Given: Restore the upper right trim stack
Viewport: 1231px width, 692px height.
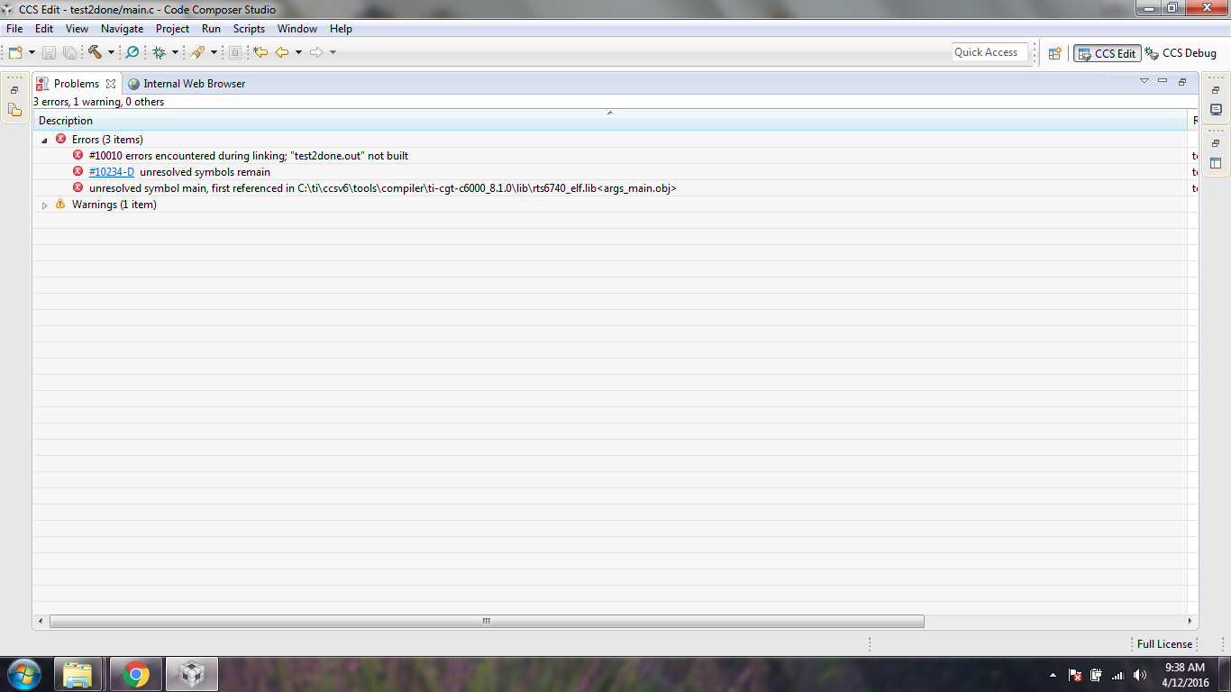Looking at the screenshot, I should [x=1216, y=90].
